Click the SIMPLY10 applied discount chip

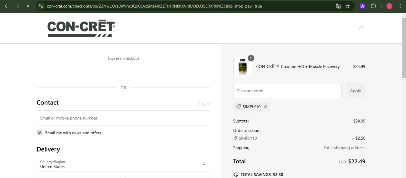point(252,107)
